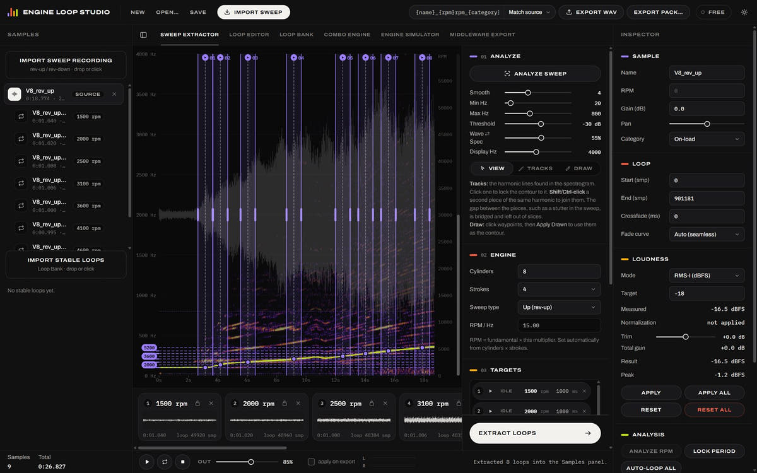Viewport: 757px width, 473px height.
Task: Preview the 1500 rpm target row
Action: click(x=490, y=391)
